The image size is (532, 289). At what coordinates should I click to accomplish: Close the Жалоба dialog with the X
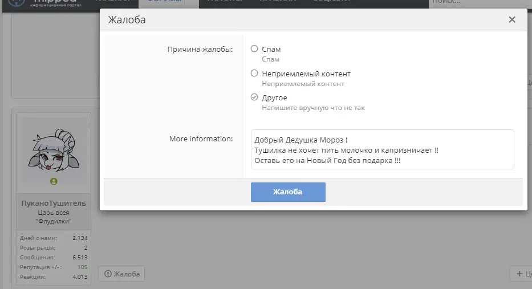[512, 20]
